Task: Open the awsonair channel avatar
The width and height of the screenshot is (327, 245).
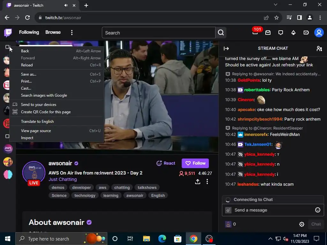Action: pos(34,173)
